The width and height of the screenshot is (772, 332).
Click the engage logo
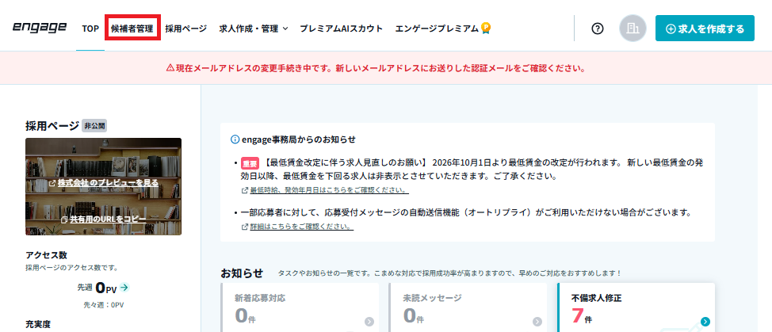point(40,27)
